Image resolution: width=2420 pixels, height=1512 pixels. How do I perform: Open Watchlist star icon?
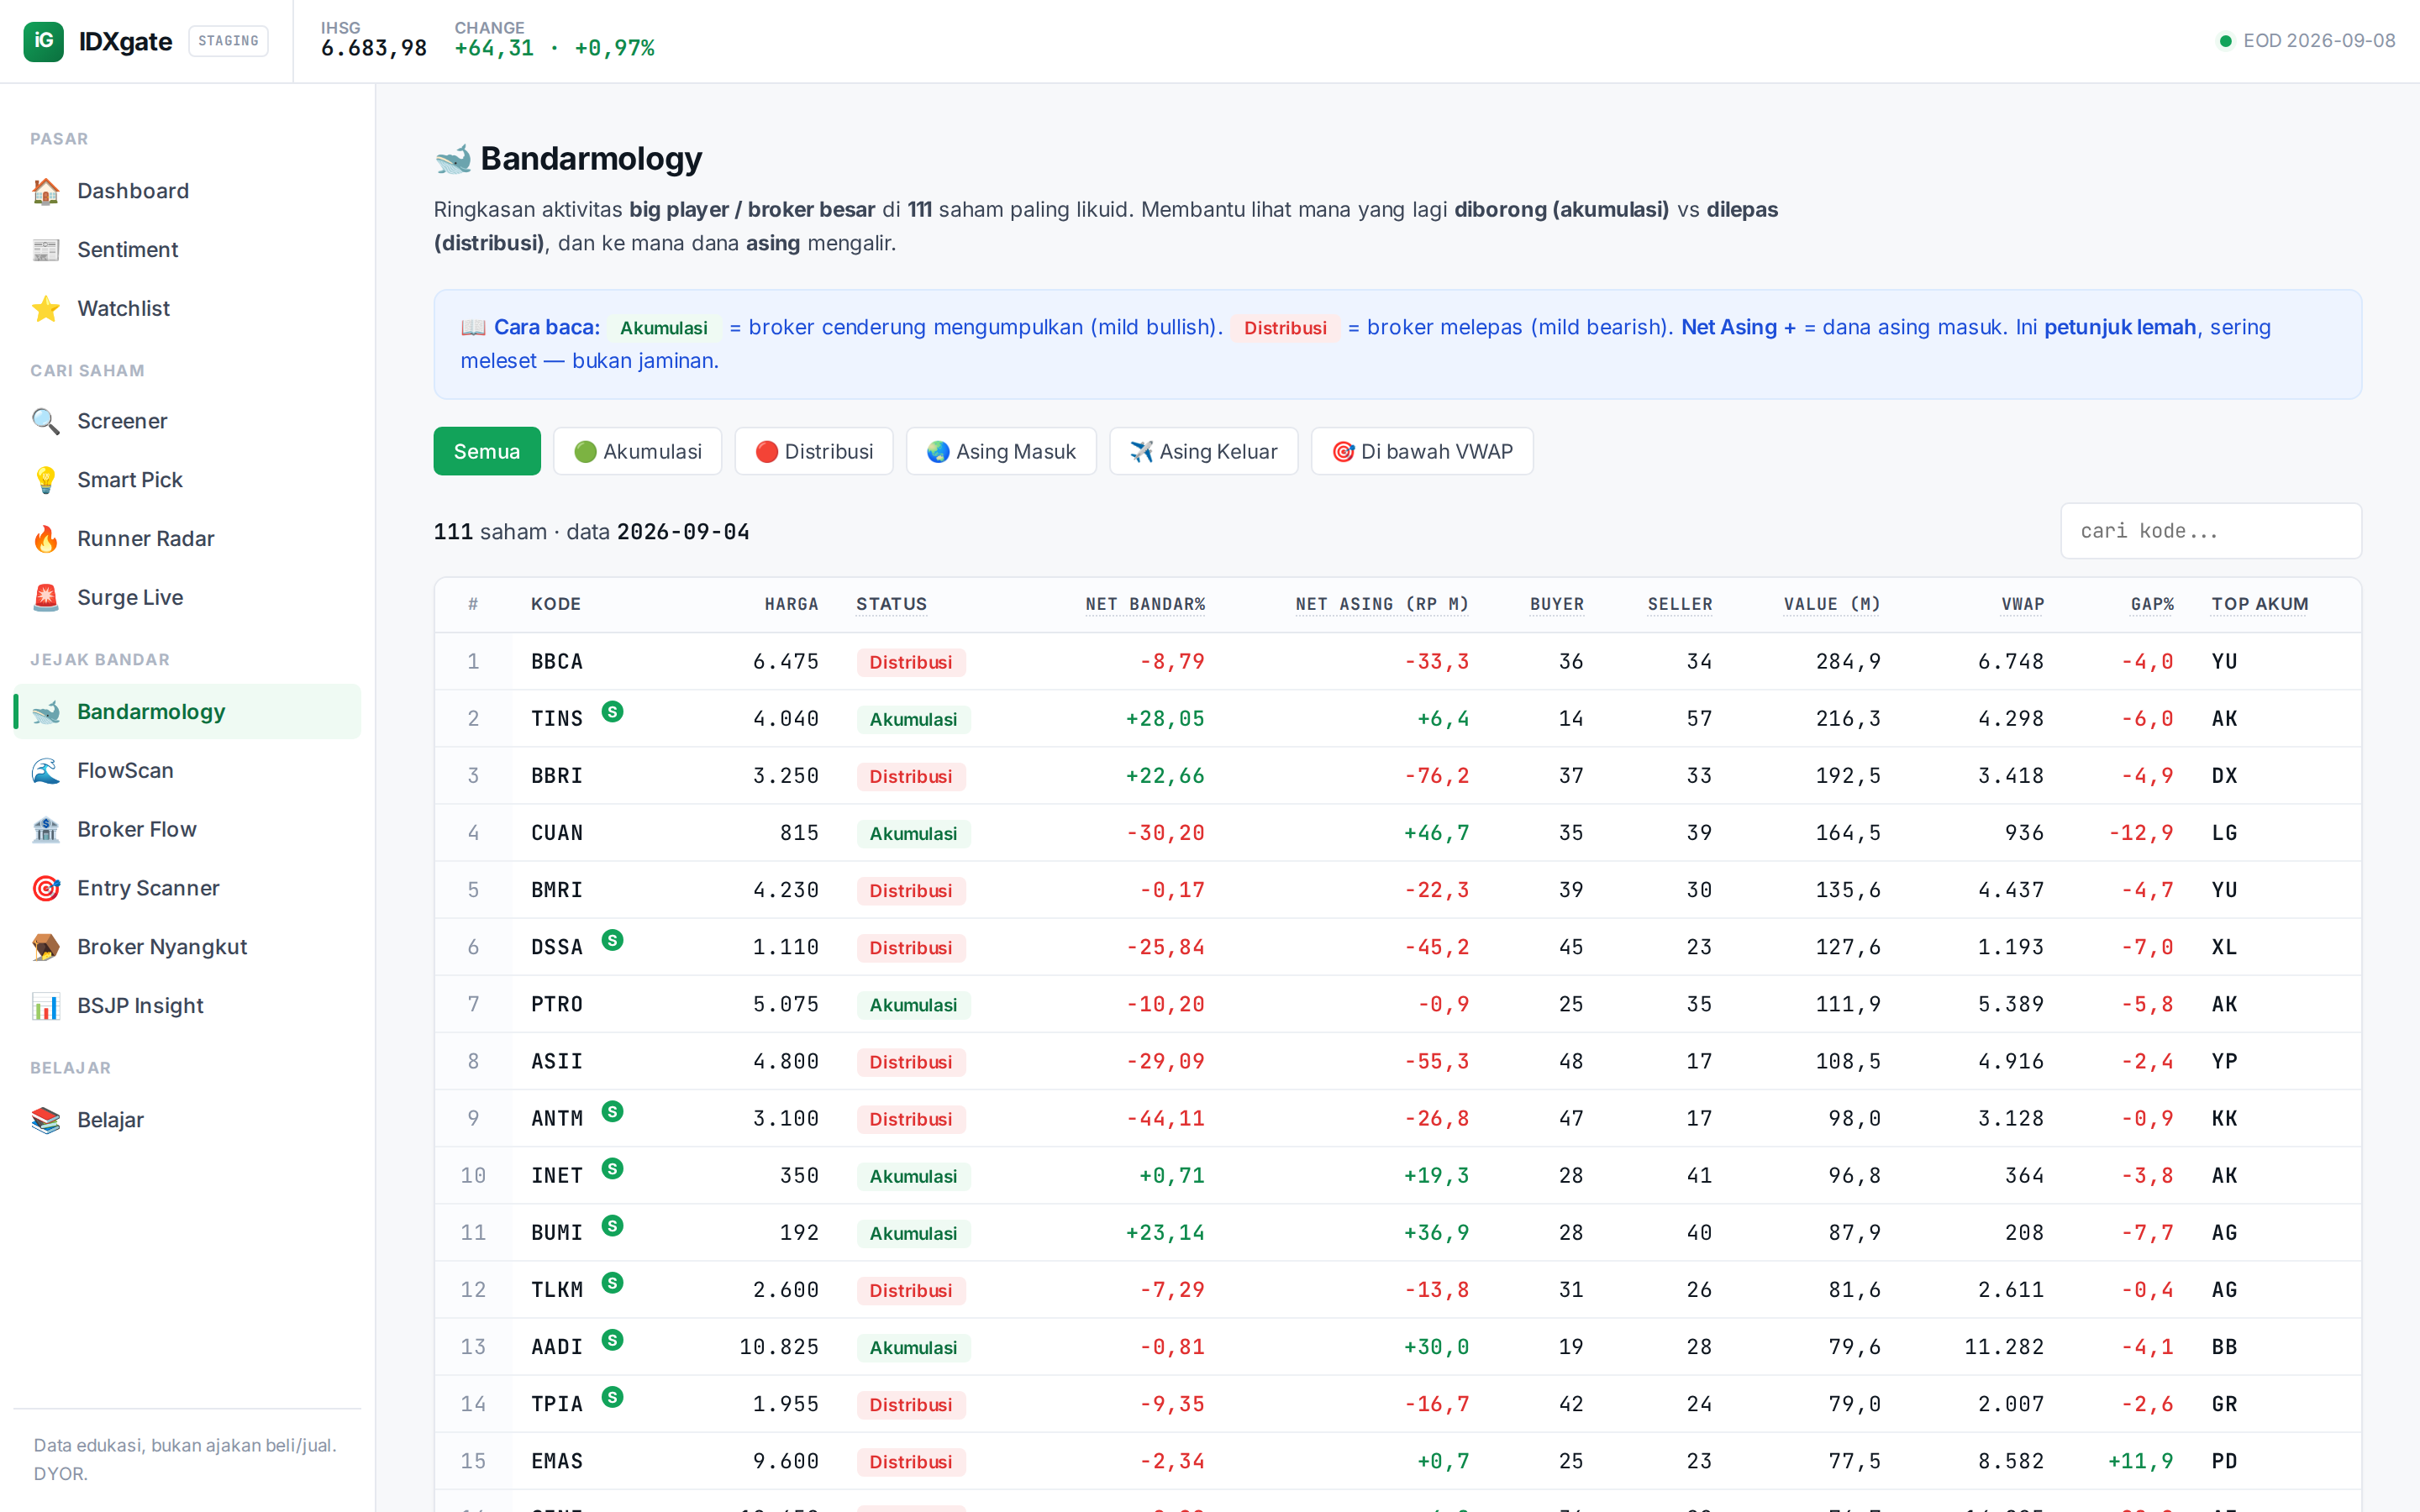[46, 309]
